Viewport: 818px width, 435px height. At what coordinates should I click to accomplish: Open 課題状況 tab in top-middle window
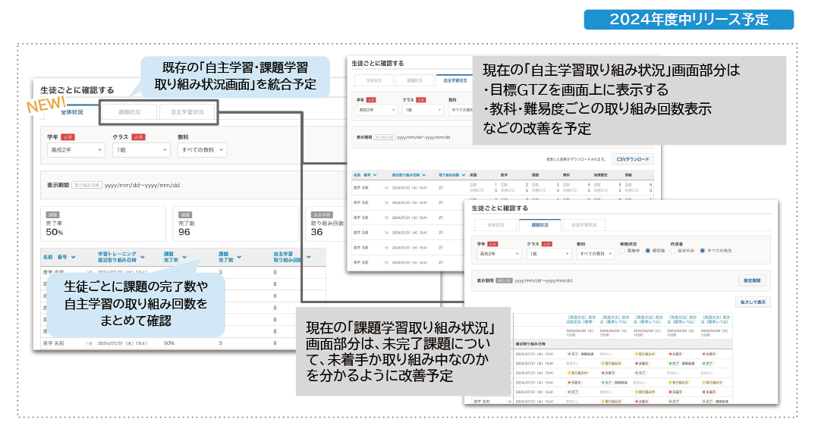point(414,81)
